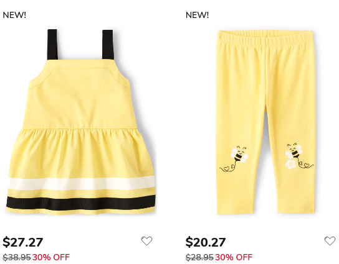Click the left black strap of the dress
The height and width of the screenshot is (264, 339).
[52, 44]
